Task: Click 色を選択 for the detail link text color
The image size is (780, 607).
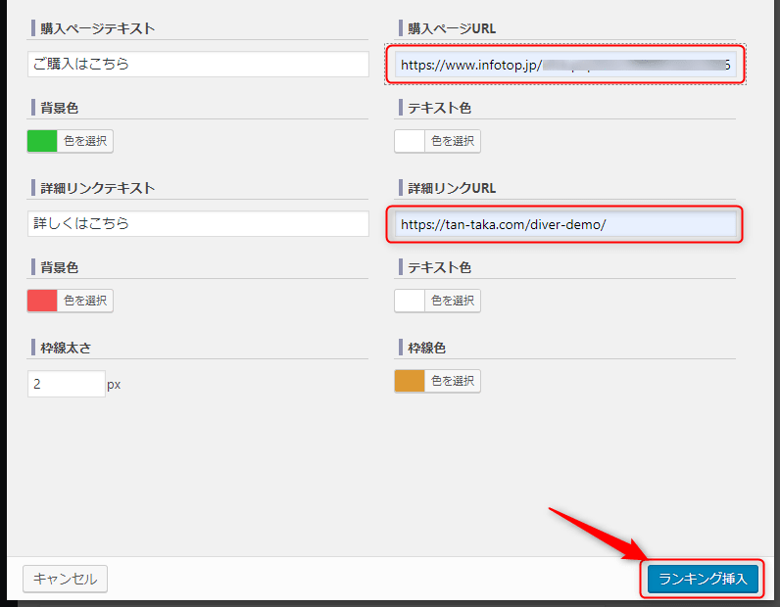Action: [453, 301]
